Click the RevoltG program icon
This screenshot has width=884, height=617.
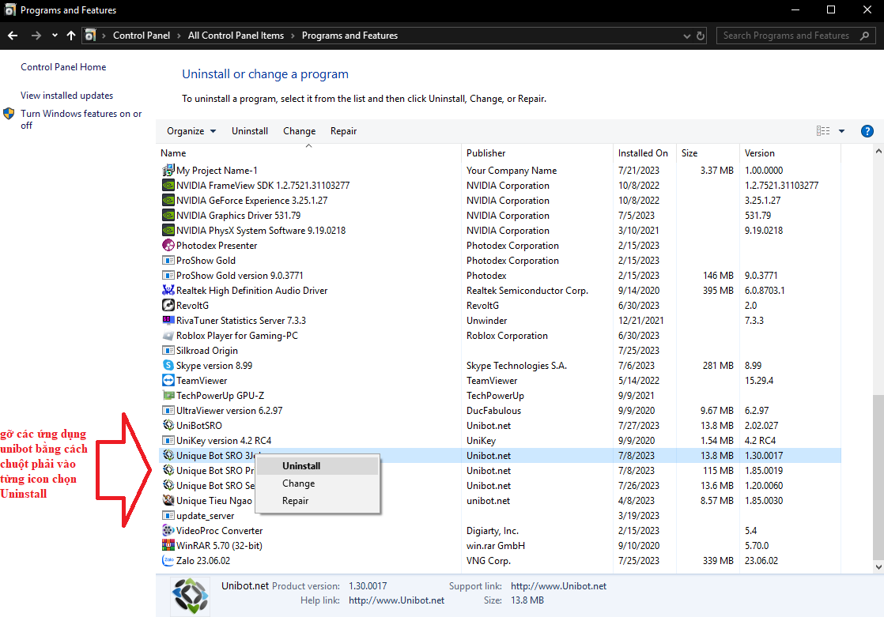pyautogui.click(x=168, y=306)
